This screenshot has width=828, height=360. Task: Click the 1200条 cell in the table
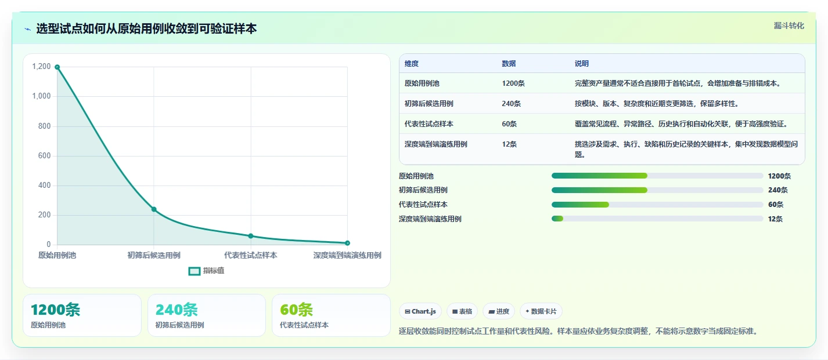(x=514, y=83)
